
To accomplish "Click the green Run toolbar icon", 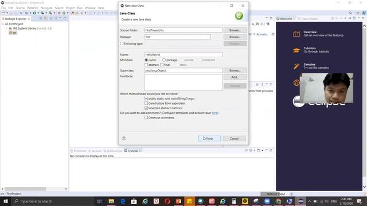I will coord(34,13).
